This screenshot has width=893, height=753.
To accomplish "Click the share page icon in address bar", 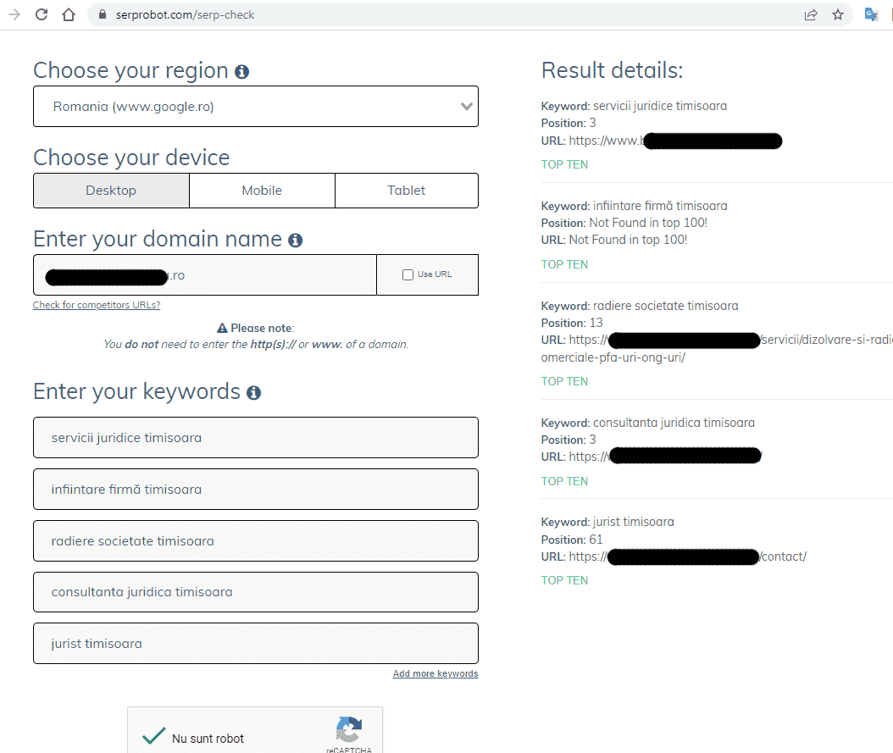I will tap(811, 14).
